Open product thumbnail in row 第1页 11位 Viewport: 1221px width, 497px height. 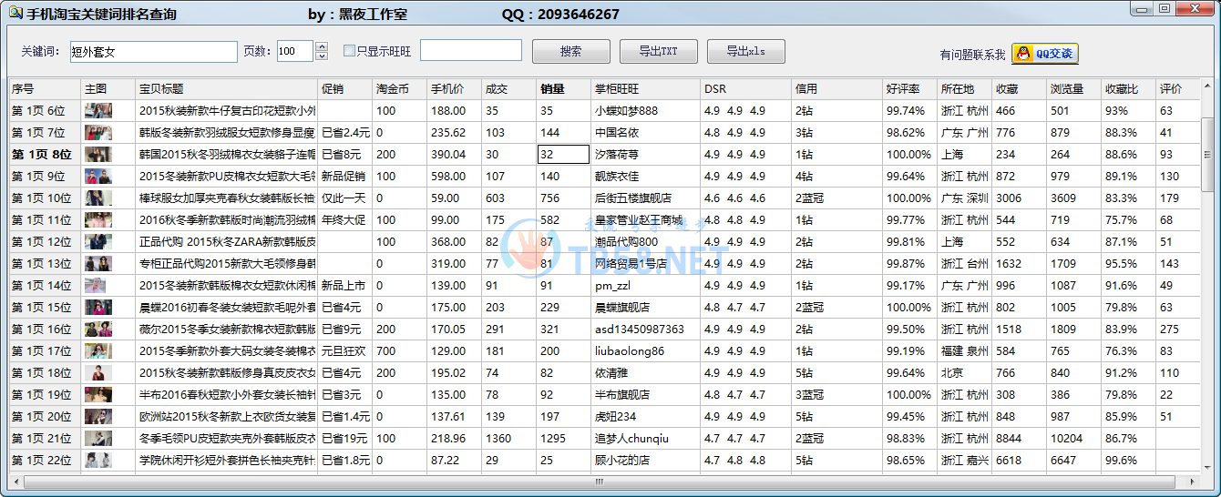(98, 220)
